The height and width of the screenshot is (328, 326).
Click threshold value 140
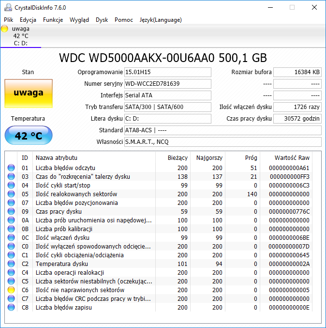pyautogui.click(x=252, y=194)
